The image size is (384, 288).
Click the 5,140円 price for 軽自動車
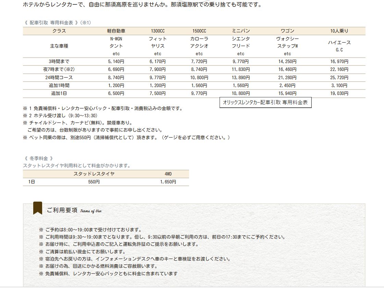[116, 62]
